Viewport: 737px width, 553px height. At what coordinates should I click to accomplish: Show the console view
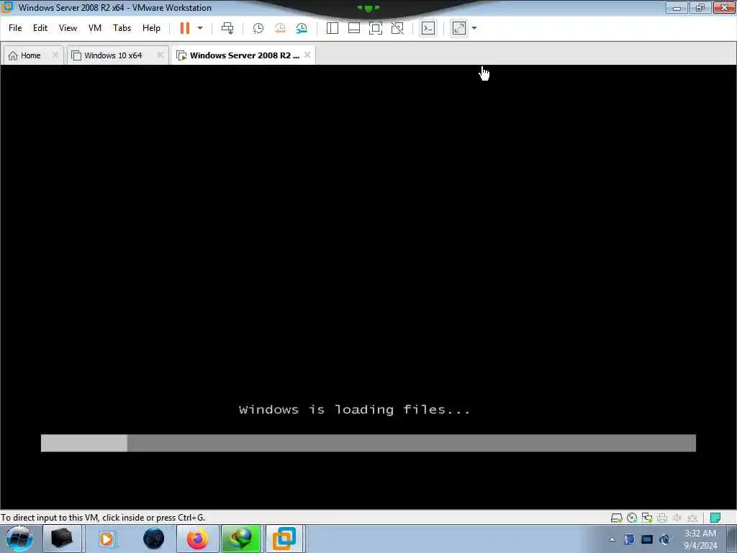(x=428, y=28)
